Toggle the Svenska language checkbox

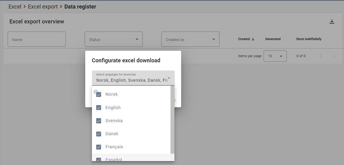tap(99, 121)
